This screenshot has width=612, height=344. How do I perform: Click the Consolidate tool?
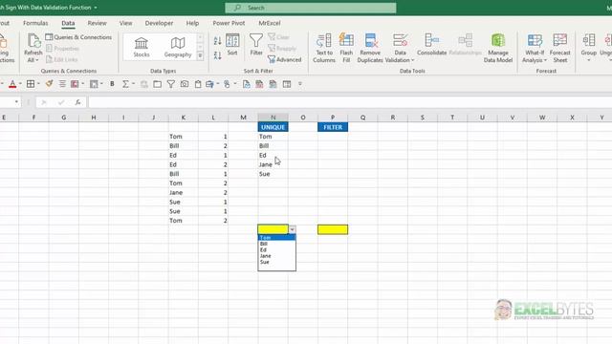coord(431,45)
